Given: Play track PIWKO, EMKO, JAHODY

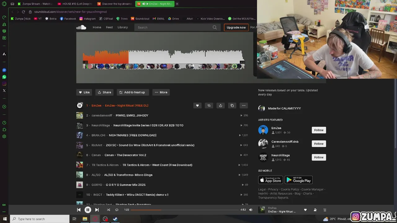Looking at the screenshot, I should (x=132, y=116).
